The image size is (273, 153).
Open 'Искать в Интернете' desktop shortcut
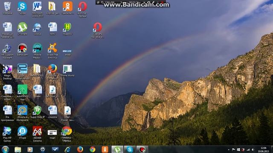click(22, 110)
